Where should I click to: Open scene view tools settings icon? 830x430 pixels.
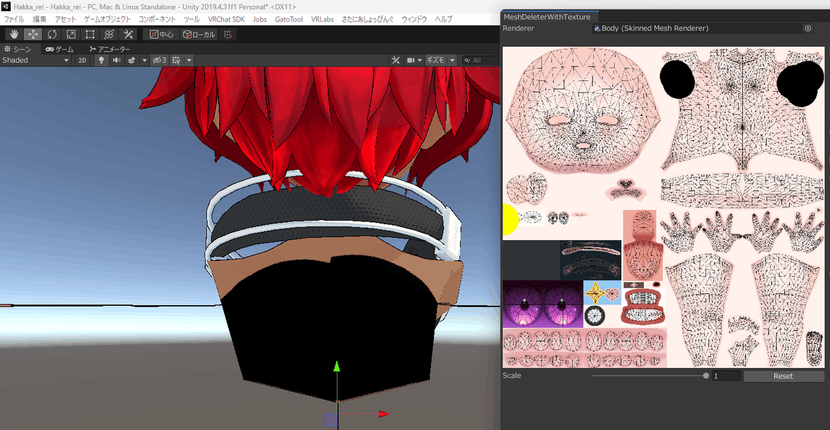(396, 61)
